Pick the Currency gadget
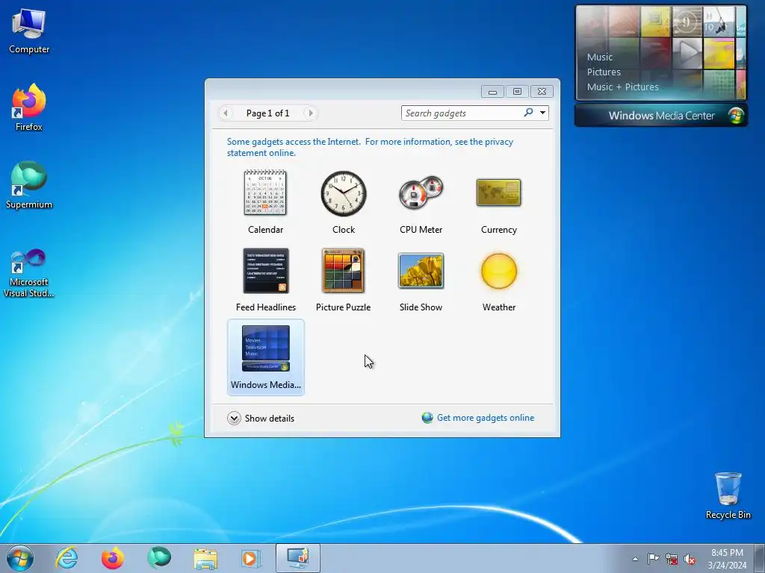Screen dimensions: 765x573 [x=498, y=202]
